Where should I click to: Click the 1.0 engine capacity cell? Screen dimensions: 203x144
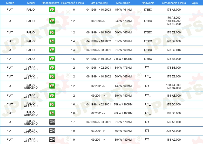pyautogui.click(x=73, y=10)
